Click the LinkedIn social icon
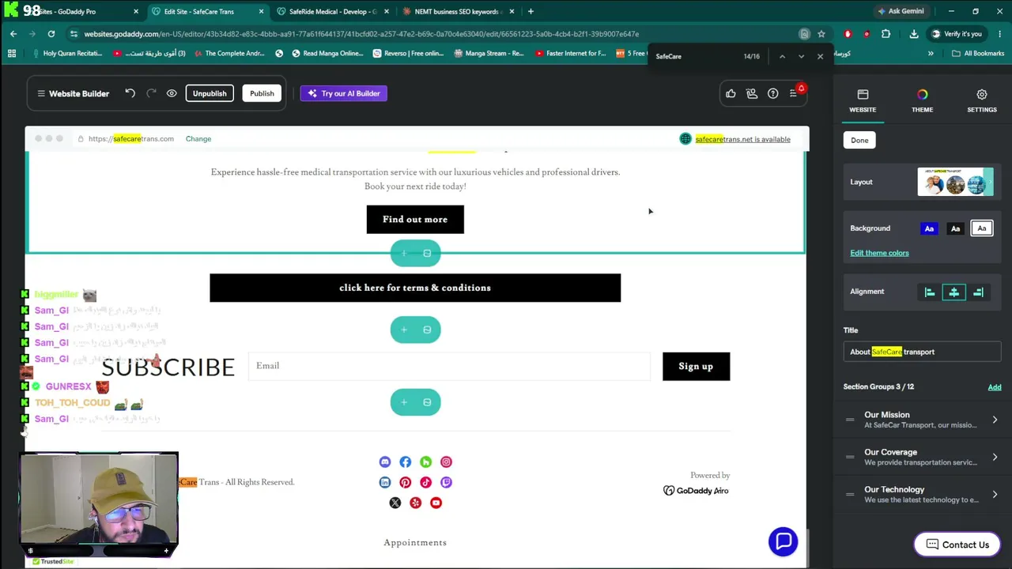 tap(385, 482)
